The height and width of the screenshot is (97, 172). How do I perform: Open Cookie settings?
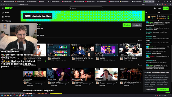tap(150, 90)
